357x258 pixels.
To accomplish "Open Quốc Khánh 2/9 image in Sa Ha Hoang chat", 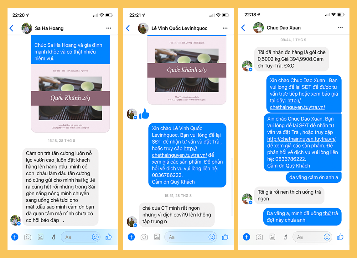I will coord(70,98).
